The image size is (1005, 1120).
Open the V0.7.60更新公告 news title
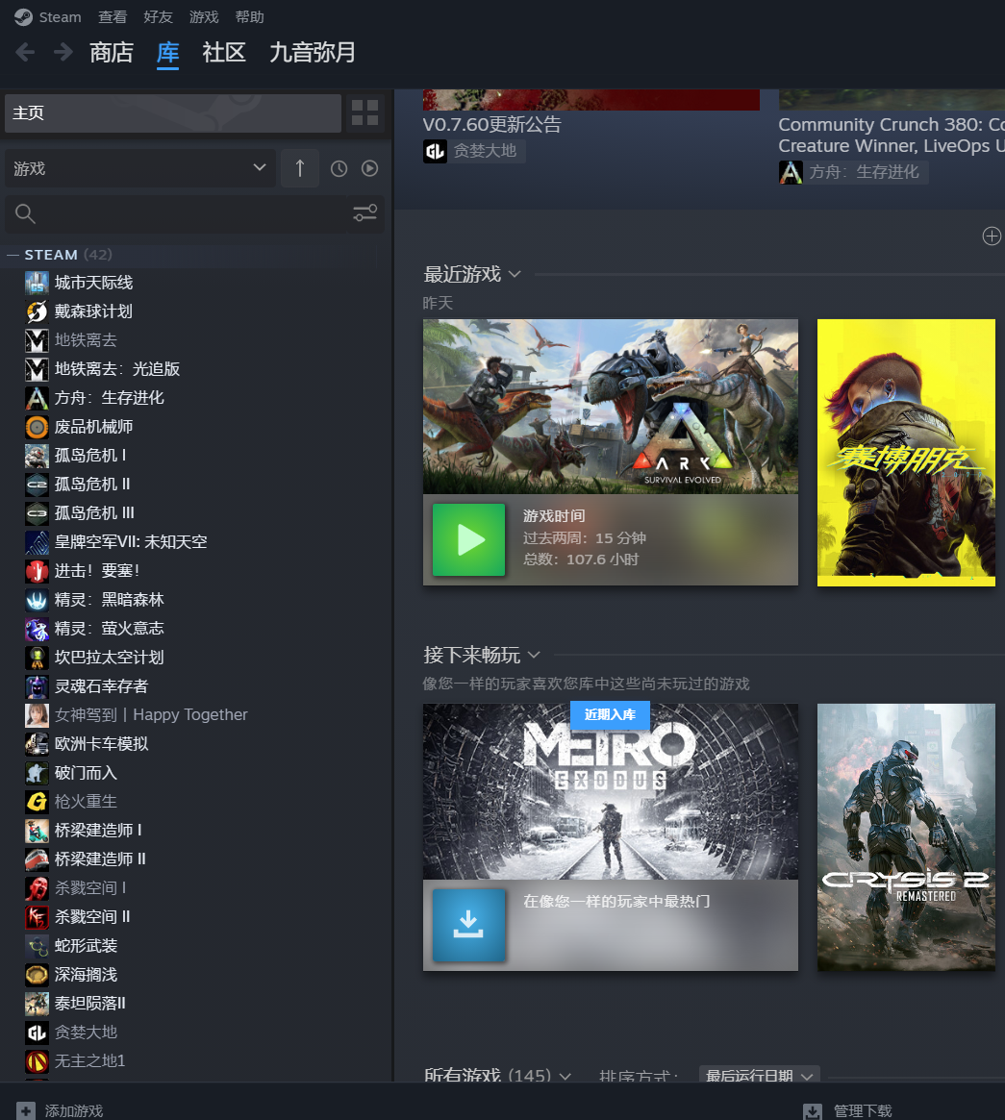491,124
